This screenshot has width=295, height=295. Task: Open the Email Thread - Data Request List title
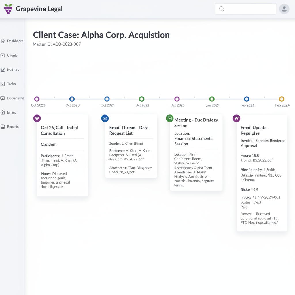pyautogui.click(x=129, y=131)
